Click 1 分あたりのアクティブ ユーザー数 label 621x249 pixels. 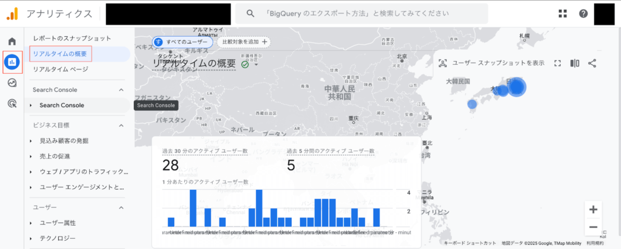pyautogui.click(x=205, y=182)
